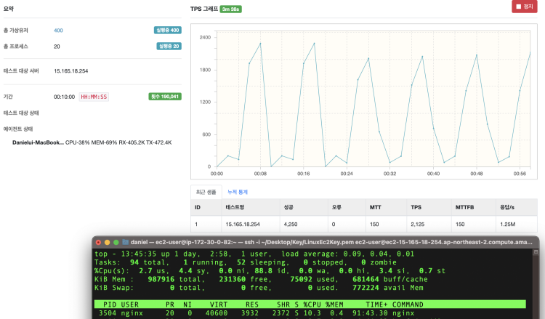Select the Danielui-MacBook agent entry
545x319 pixels.
pos(38,142)
